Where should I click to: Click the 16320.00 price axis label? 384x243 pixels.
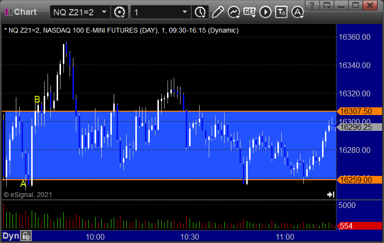(354, 93)
